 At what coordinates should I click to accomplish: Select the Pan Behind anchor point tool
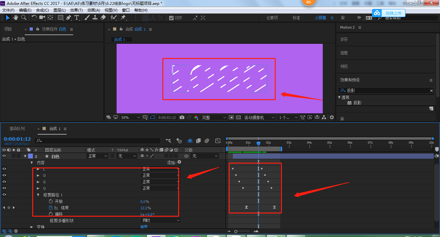pyautogui.click(x=50, y=17)
